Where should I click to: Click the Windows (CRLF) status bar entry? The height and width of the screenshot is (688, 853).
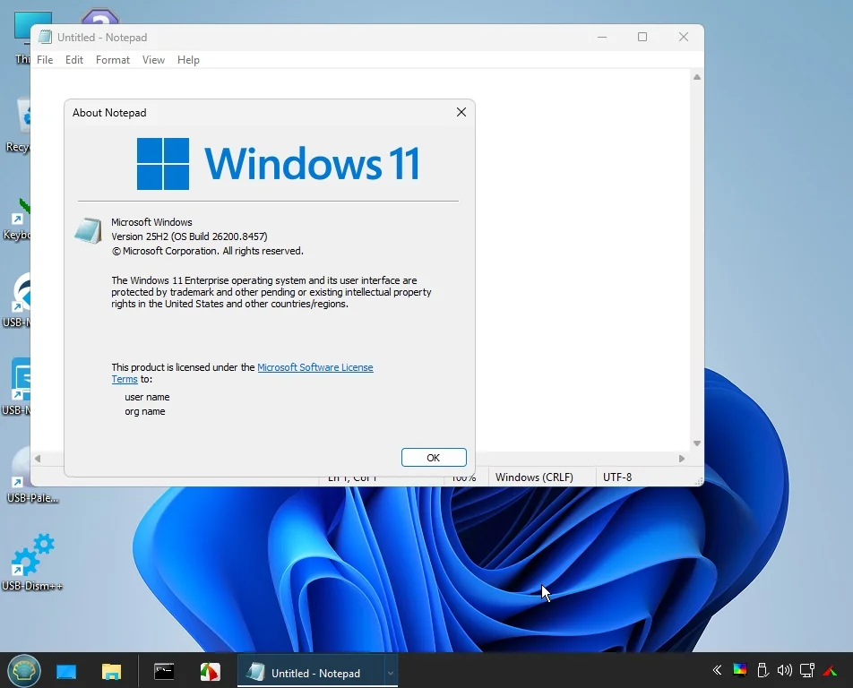534,477
